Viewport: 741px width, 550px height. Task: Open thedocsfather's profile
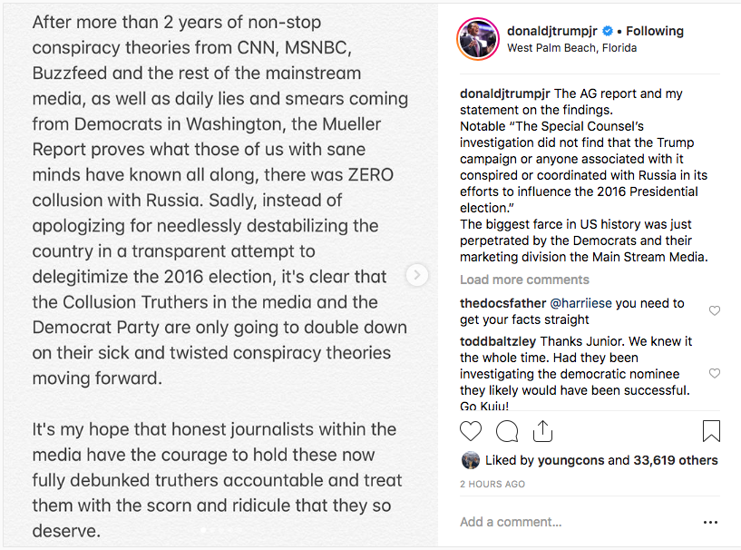[502, 303]
